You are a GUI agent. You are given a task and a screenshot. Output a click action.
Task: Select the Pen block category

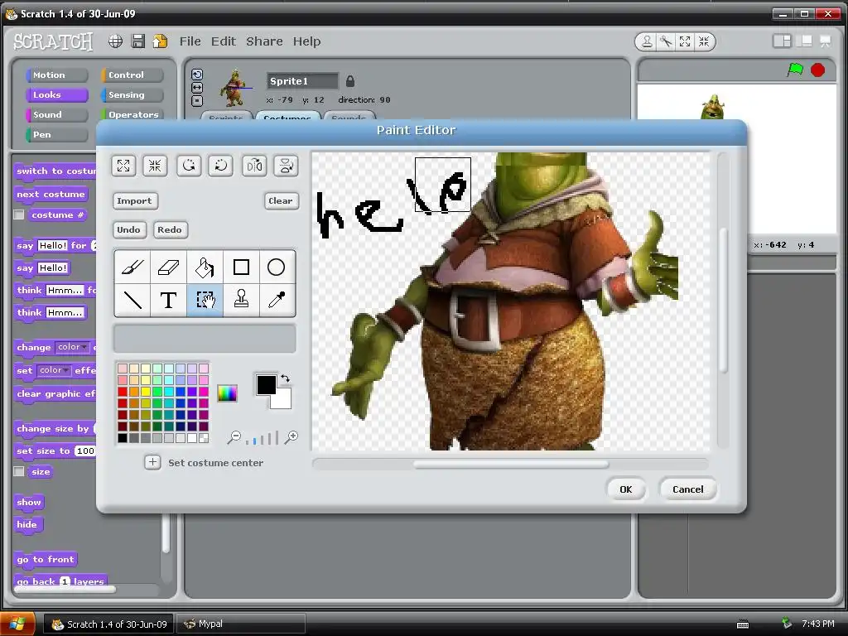click(x=57, y=135)
